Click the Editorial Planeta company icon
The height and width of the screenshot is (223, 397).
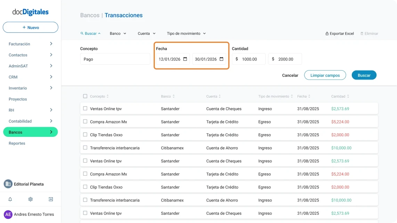click(x=8, y=184)
